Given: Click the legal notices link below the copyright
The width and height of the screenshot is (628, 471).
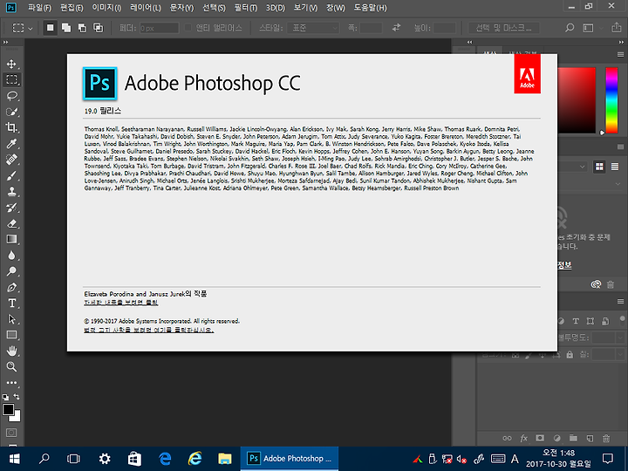Looking at the screenshot, I should (148, 330).
